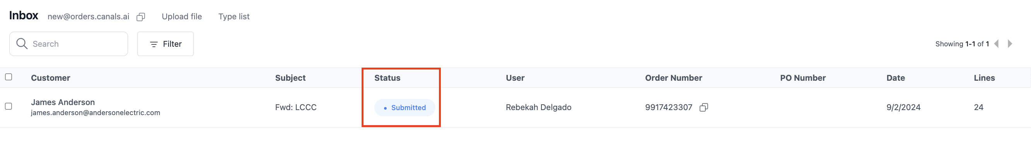Go to previous page of results
Image resolution: width=1031 pixels, height=146 pixels.
point(997,44)
